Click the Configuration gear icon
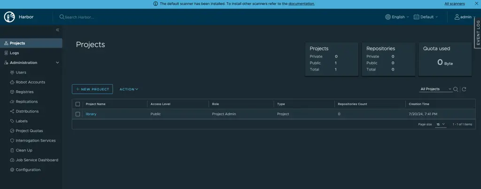The height and width of the screenshot is (189, 481). tap(12, 170)
